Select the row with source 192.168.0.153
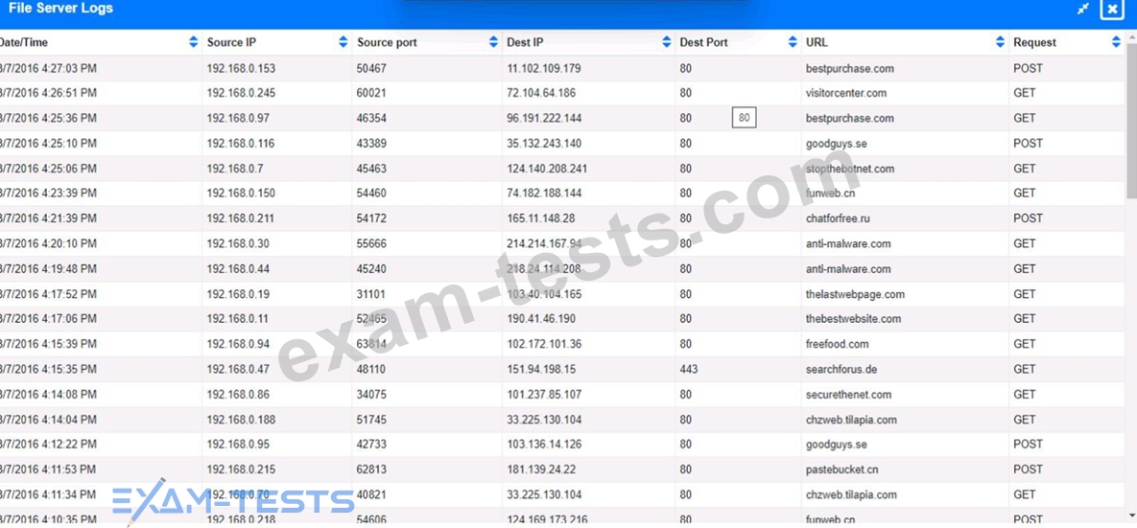This screenshot has width=1137, height=528. coord(241,68)
